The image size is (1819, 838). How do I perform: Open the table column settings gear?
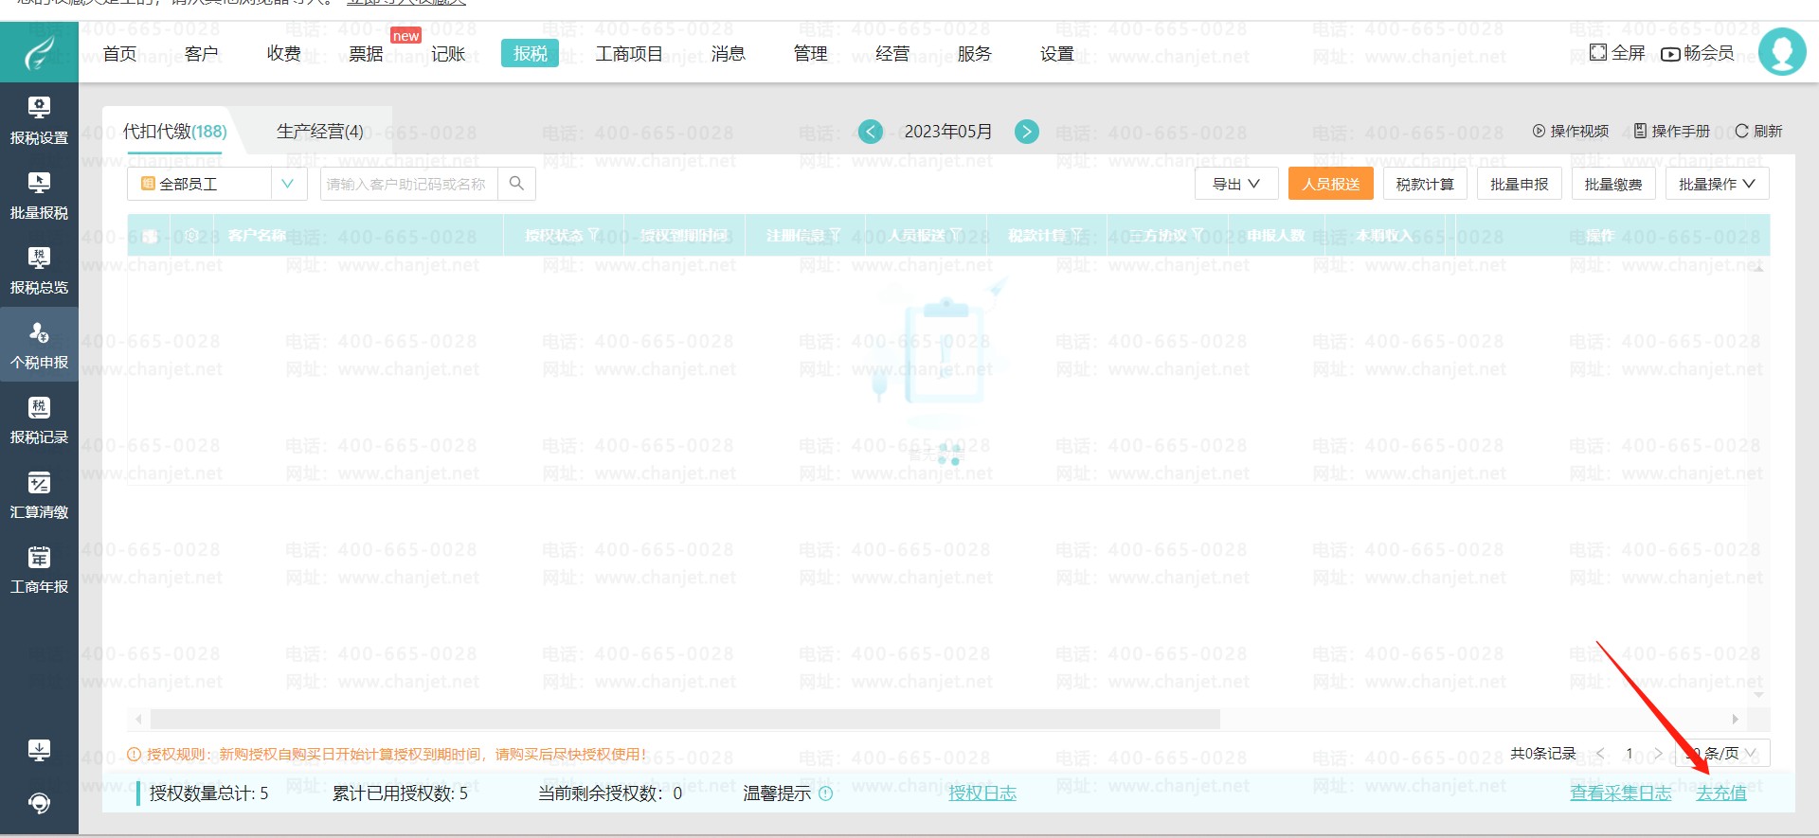[192, 236]
